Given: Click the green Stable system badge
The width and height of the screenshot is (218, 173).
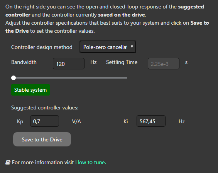Looking at the screenshot, I should [30, 90].
